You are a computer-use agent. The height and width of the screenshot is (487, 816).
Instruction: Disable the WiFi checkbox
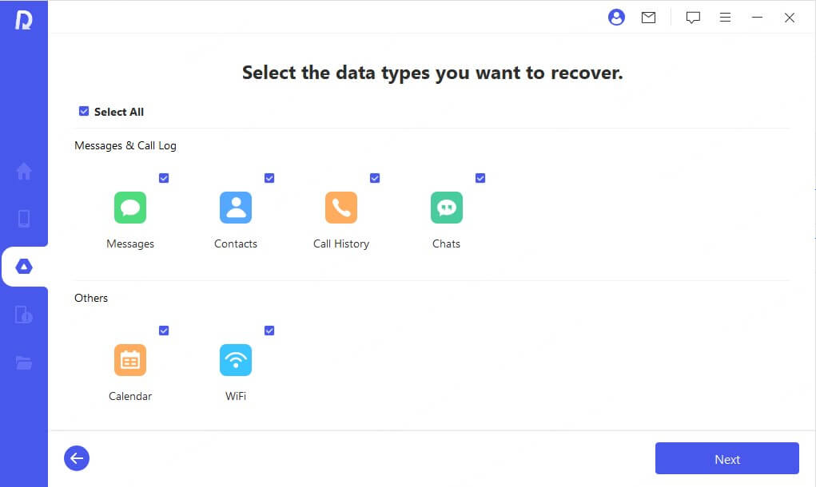pos(269,331)
